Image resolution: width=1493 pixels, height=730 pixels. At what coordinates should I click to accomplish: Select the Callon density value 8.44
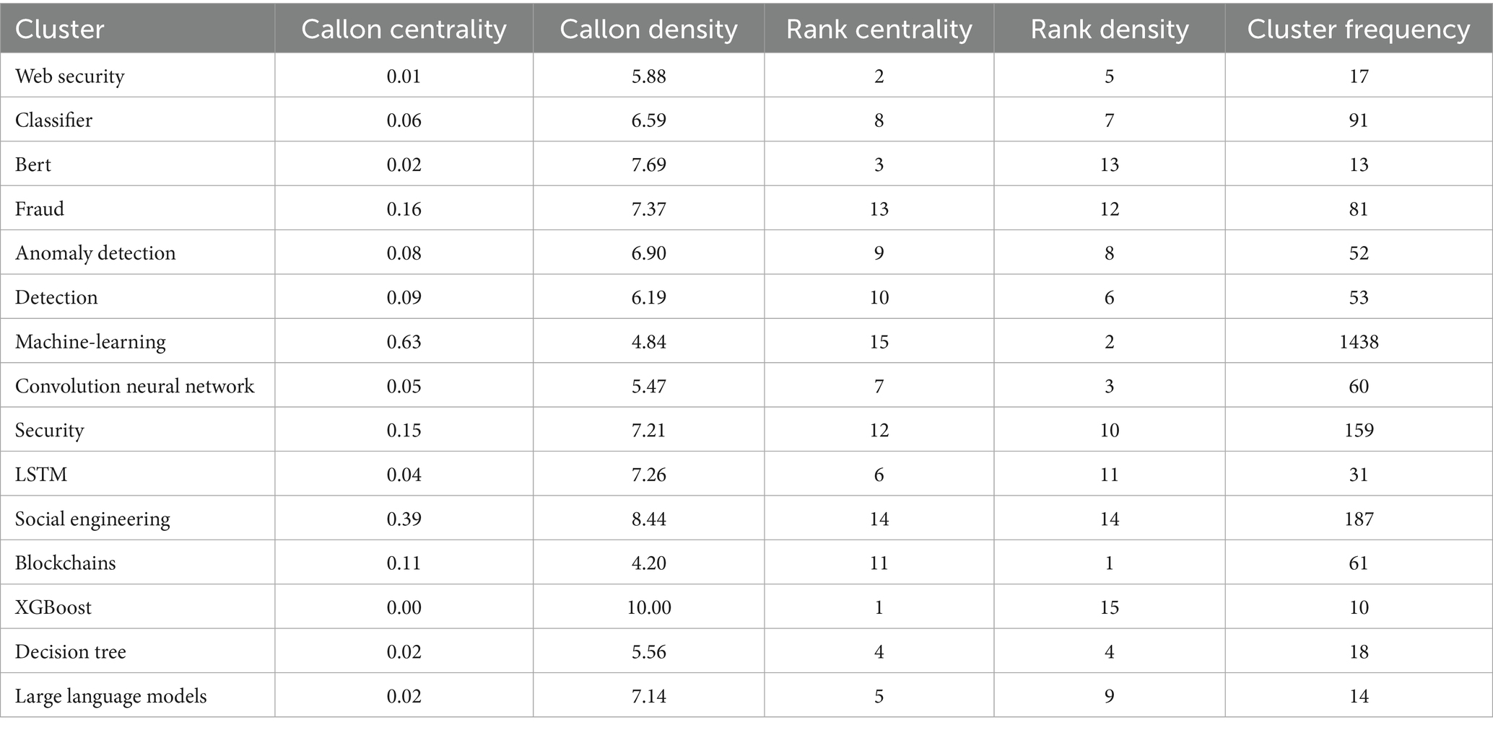648,519
